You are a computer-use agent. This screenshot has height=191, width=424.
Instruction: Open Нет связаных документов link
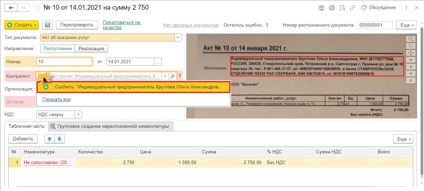(x=191, y=25)
